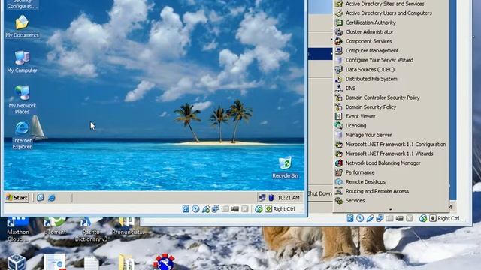This screenshot has width=481, height=270.
Task: Open Maxthon Cloud shortcut on host desktop
Action: [18, 230]
